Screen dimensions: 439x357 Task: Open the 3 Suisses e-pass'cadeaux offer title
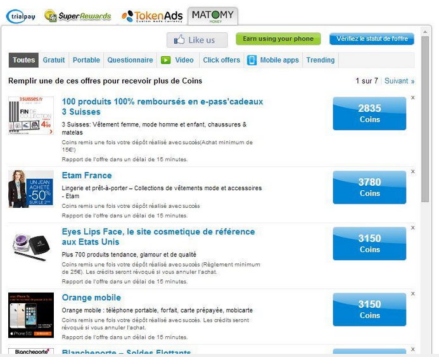[162, 107]
